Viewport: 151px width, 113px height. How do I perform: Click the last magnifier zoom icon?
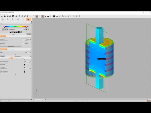click(x=28, y=16)
